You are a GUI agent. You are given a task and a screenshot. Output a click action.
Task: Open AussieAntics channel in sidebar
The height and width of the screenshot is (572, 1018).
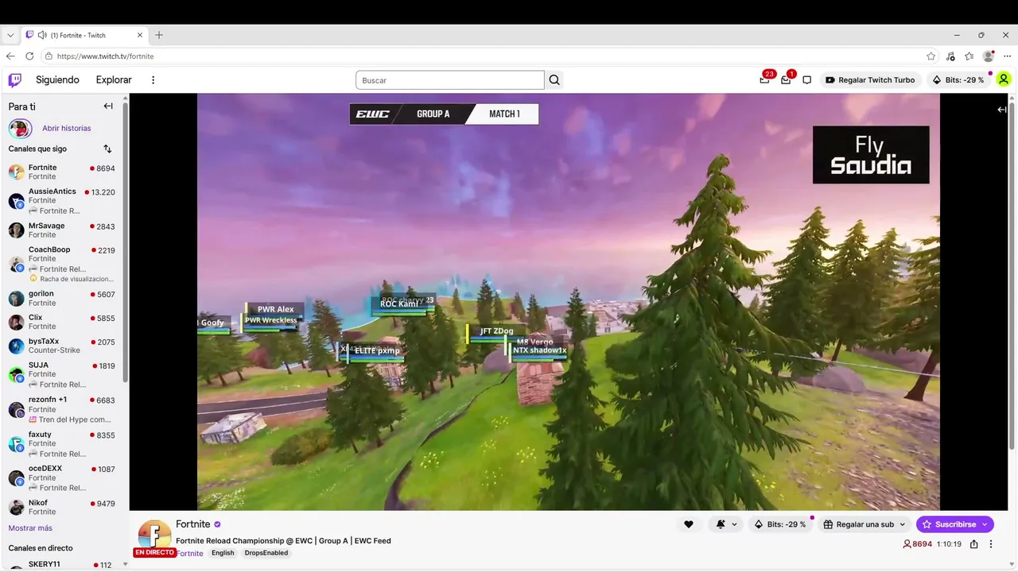point(62,200)
